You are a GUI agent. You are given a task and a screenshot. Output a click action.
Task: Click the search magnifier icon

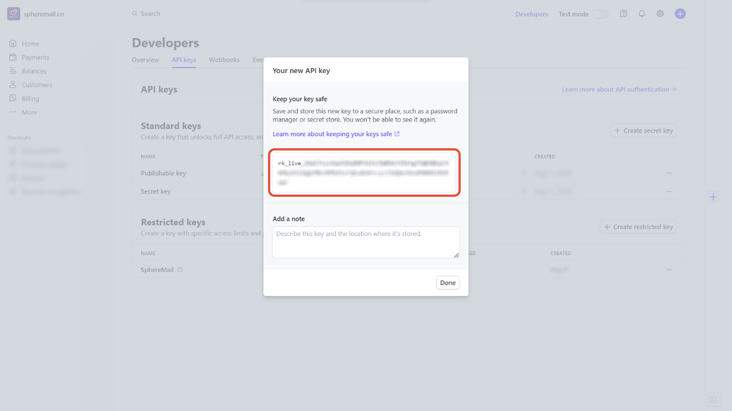pyautogui.click(x=135, y=14)
